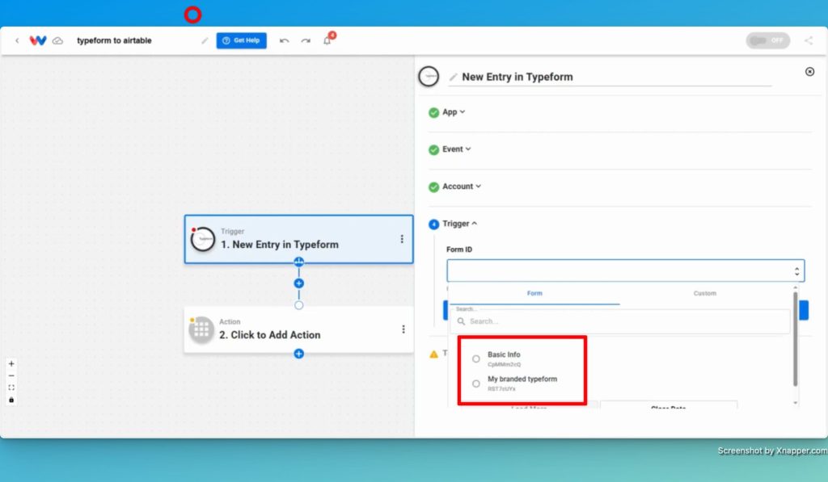Viewport: 828px width, 482px height.
Task: Toggle the workflow OFF switch on
Action: pos(768,40)
